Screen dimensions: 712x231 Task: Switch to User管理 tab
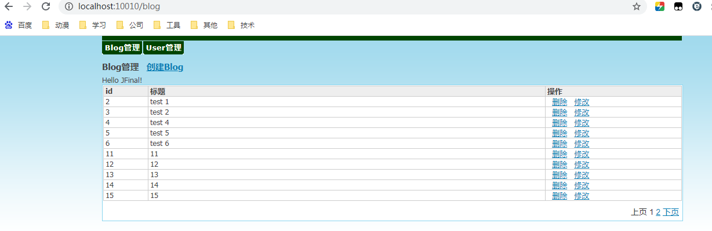[x=164, y=48]
